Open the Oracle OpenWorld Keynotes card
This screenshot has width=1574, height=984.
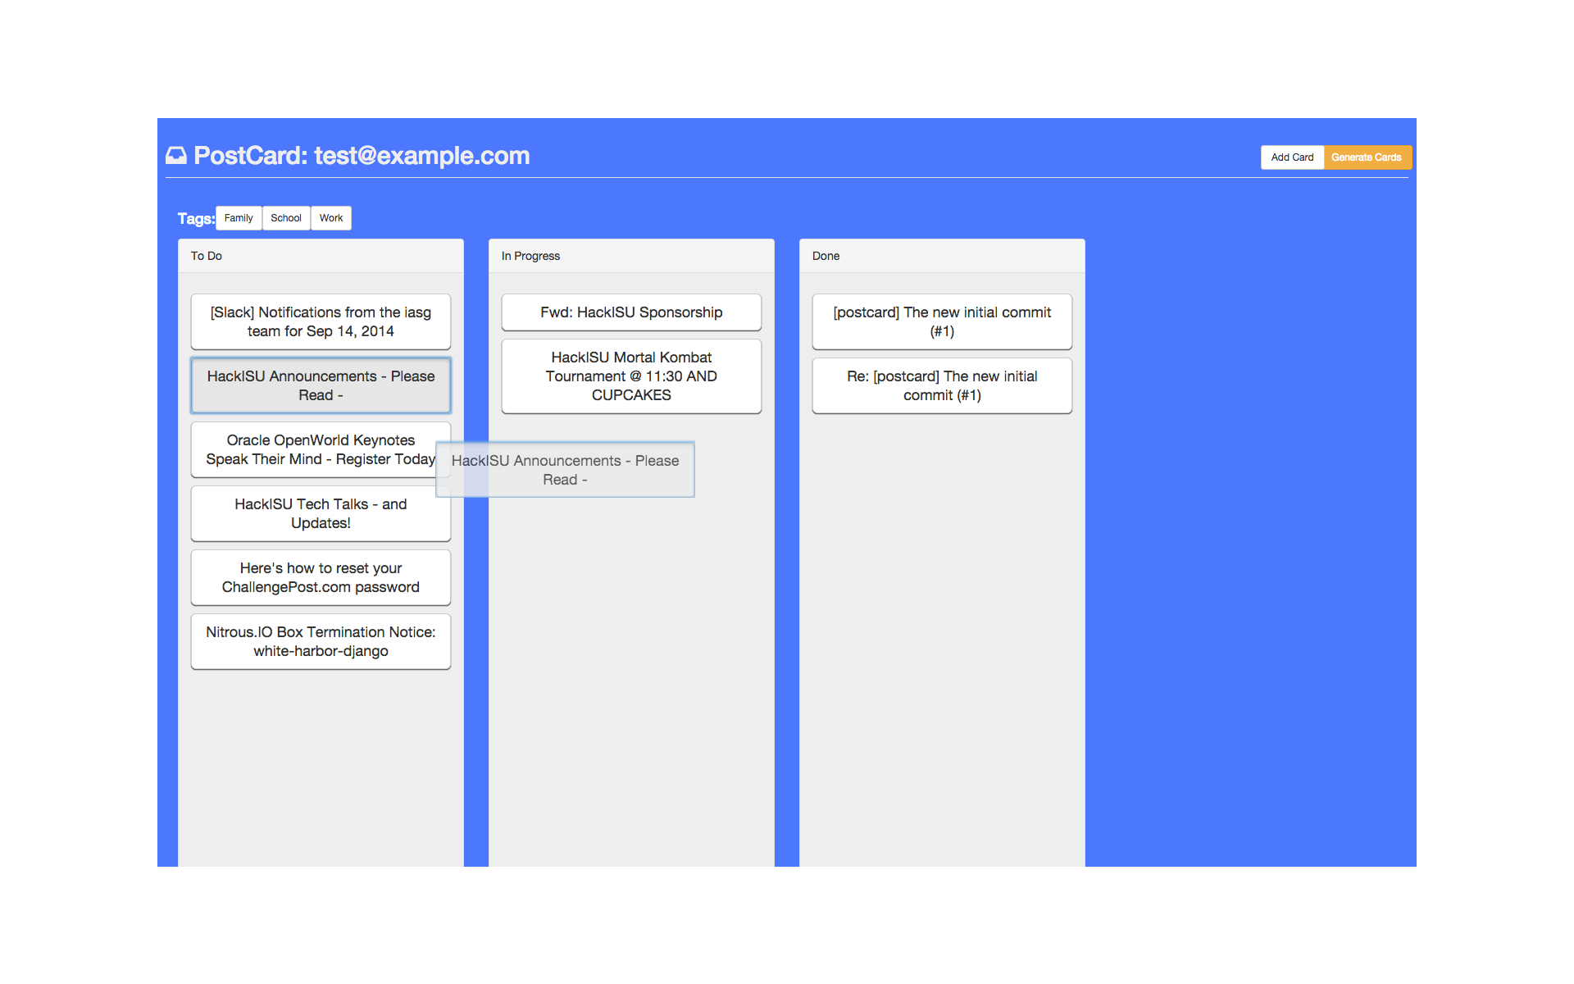312,449
